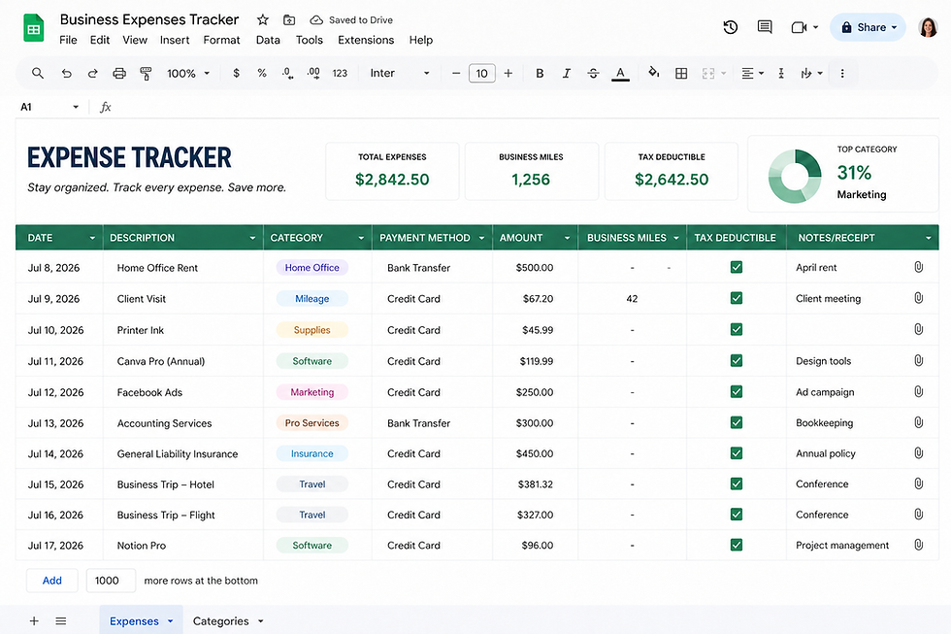951x634 pixels.
Task: Open the NOTES/RECEIPT column filter arrow
Action: tap(928, 238)
